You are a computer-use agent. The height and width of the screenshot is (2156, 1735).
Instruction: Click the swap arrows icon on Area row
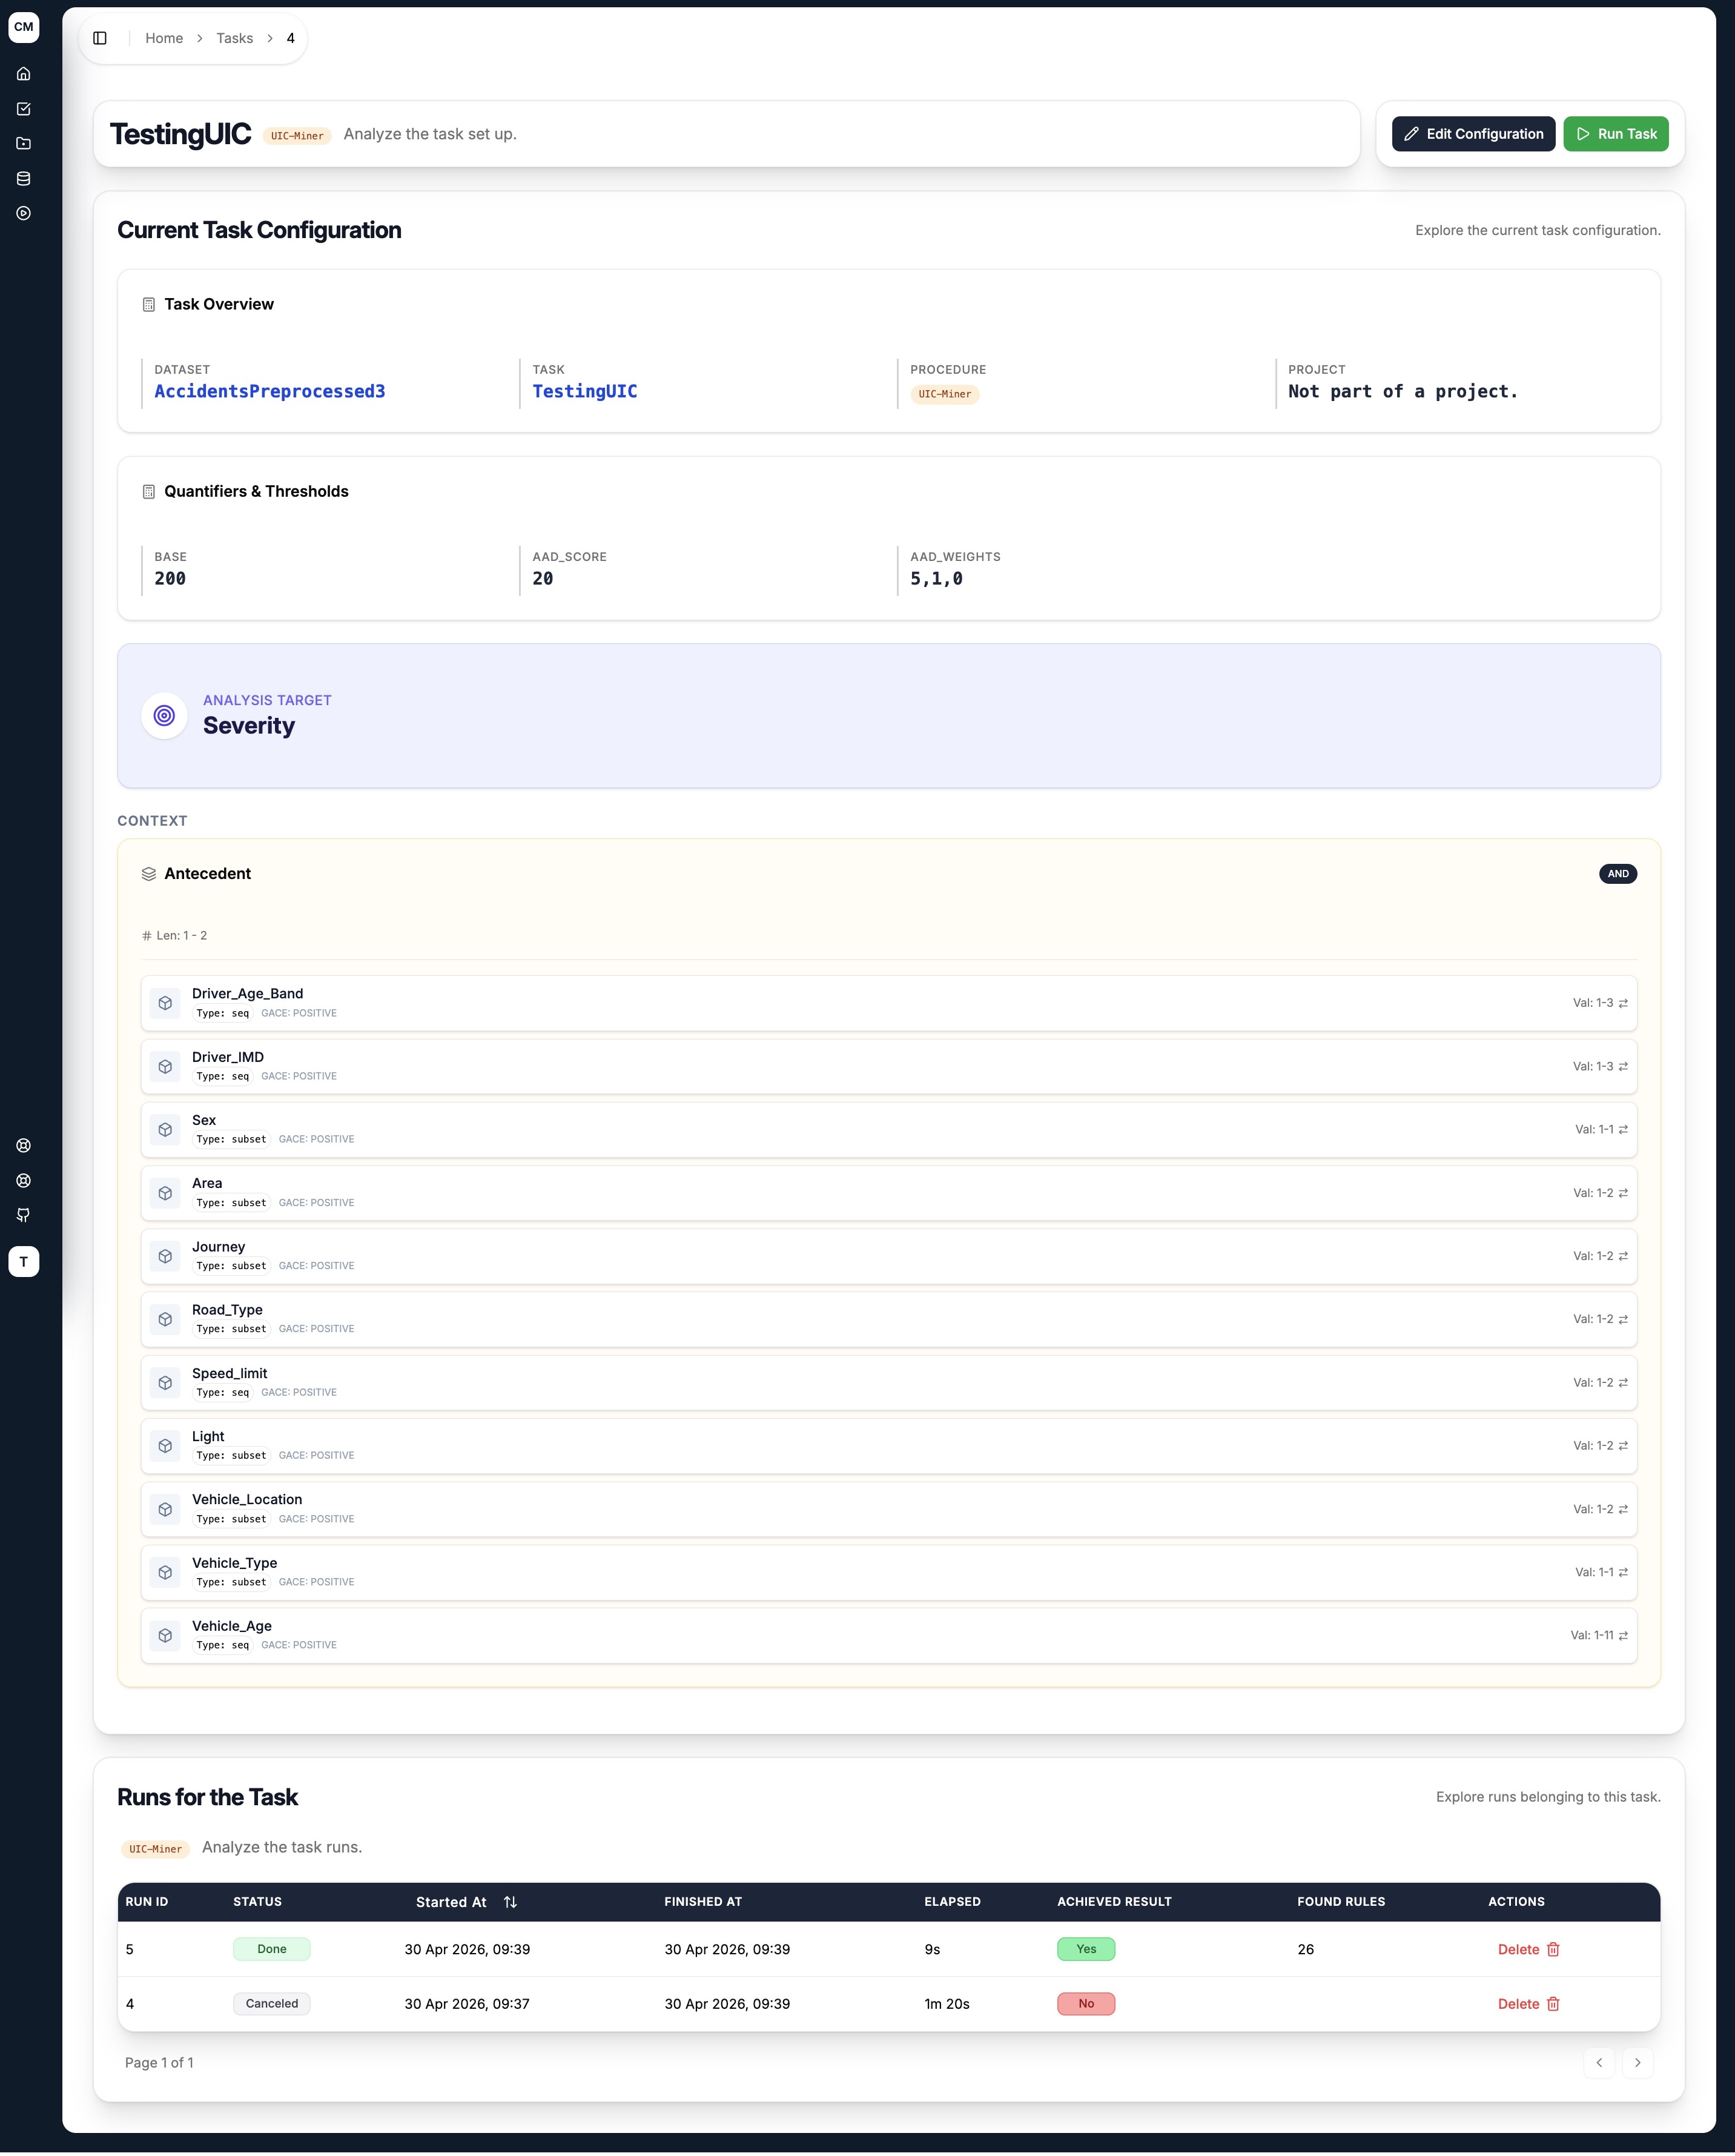1624,1194
